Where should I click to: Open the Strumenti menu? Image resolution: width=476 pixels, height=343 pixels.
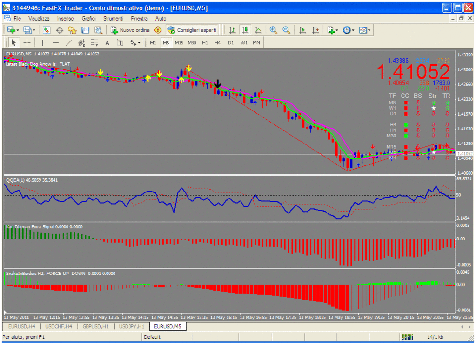pyautogui.click(x=113, y=19)
